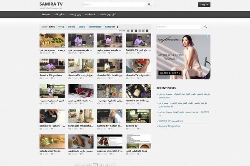
Task: Click the header search input field
Action: (x=113, y=5)
